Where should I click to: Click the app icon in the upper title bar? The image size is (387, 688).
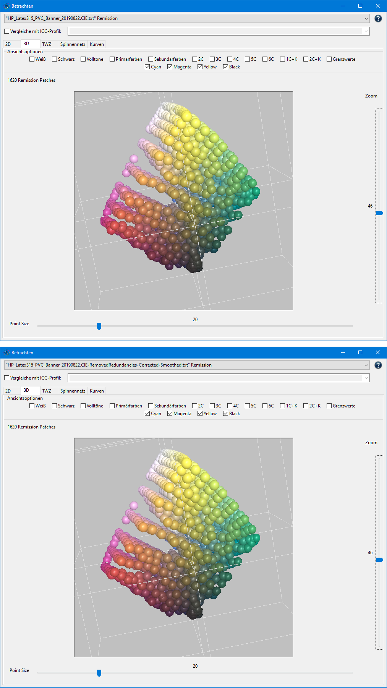pyautogui.click(x=6, y=6)
